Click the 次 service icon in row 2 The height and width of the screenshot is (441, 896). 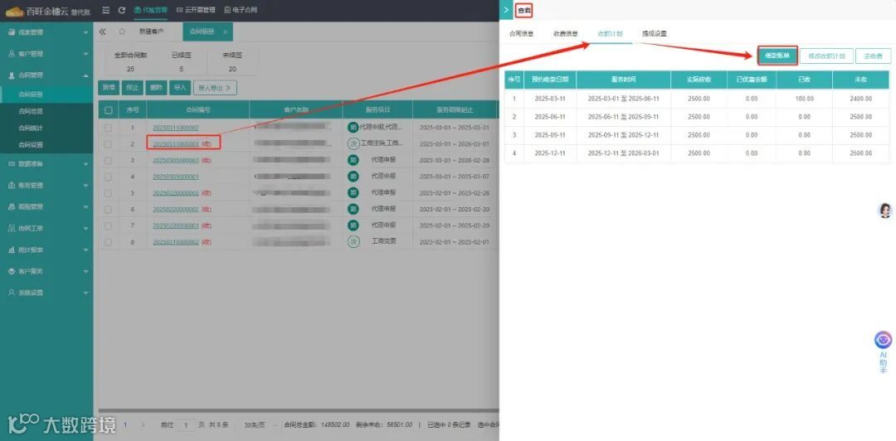353,143
